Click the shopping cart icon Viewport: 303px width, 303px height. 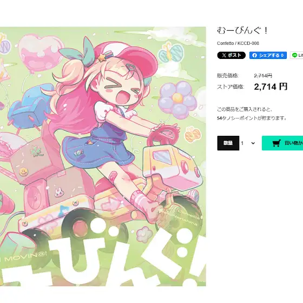click(x=276, y=143)
